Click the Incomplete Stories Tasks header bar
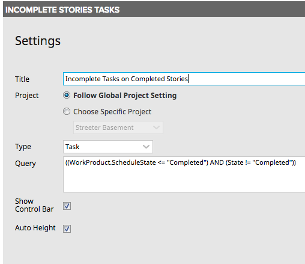Image resolution: width=305 pixels, height=264 pixels. pos(154,10)
